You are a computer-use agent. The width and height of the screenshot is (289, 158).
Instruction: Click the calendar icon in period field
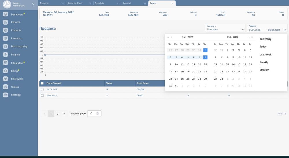284,30
